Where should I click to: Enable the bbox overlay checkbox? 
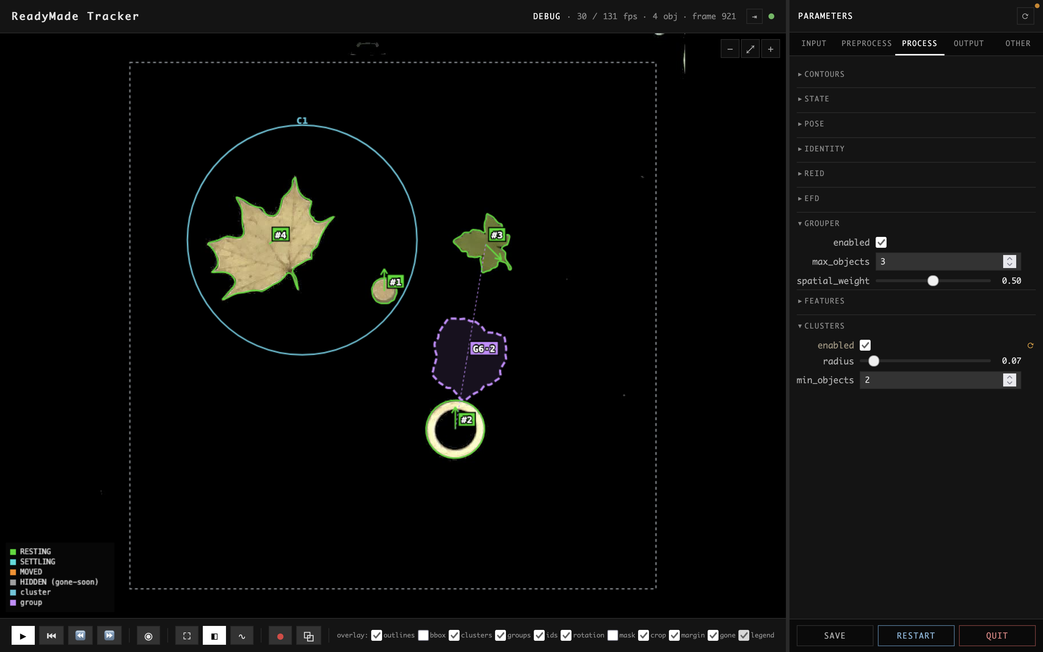pyautogui.click(x=423, y=635)
